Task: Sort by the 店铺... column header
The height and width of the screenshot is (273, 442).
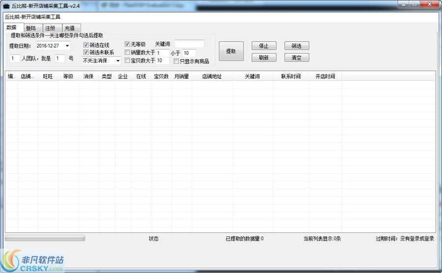Action: tap(28, 76)
